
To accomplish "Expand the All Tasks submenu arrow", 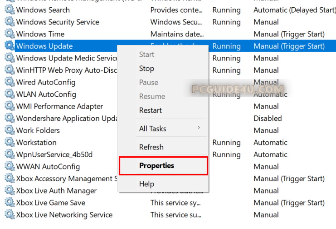I will pos(199,128).
